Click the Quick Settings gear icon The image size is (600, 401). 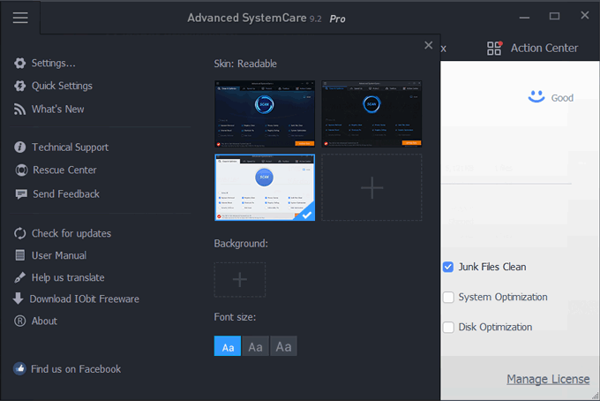pos(20,86)
